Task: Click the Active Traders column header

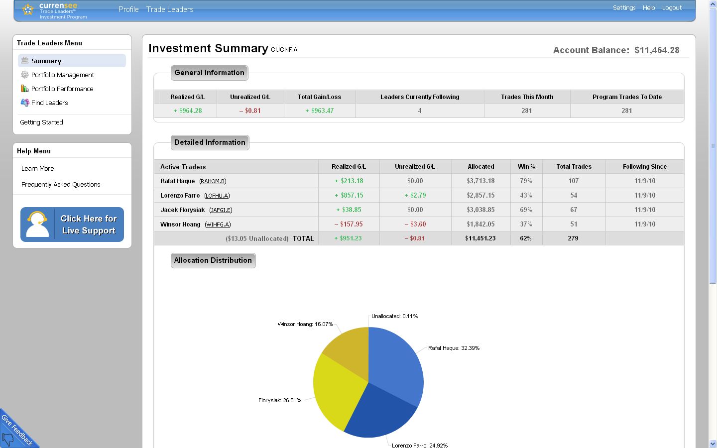Action: click(183, 167)
